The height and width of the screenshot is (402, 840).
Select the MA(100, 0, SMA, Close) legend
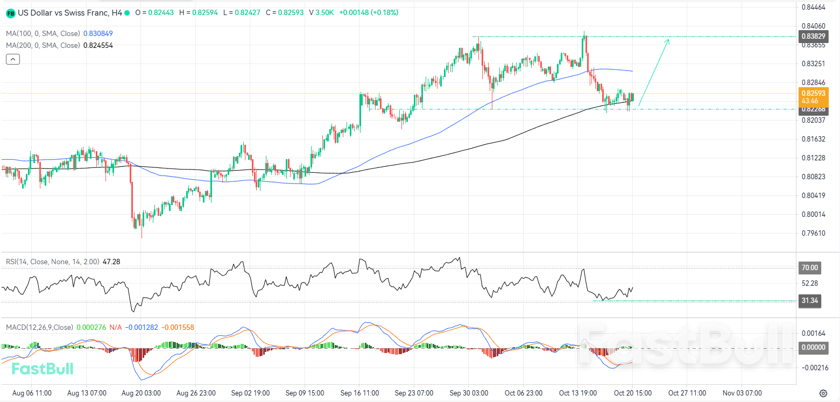tap(43, 33)
